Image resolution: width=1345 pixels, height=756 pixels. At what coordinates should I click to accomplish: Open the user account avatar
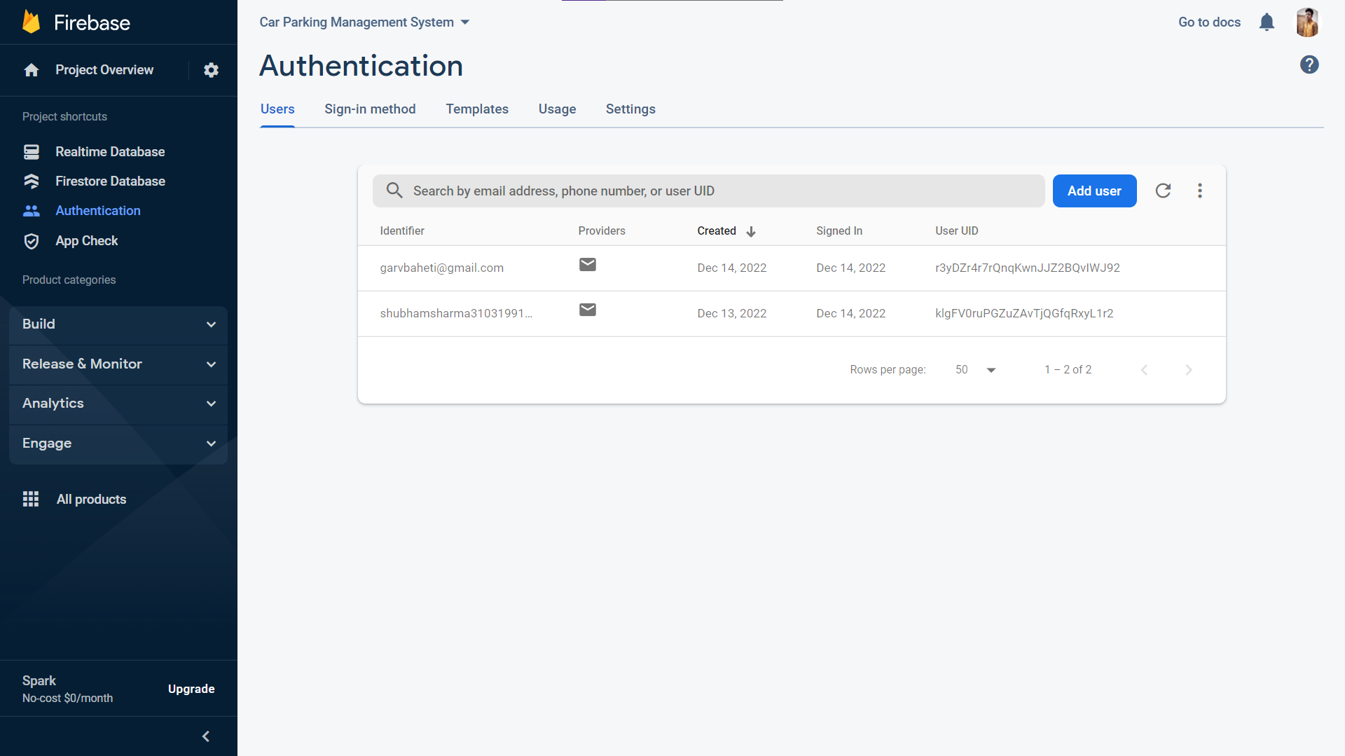tap(1307, 22)
